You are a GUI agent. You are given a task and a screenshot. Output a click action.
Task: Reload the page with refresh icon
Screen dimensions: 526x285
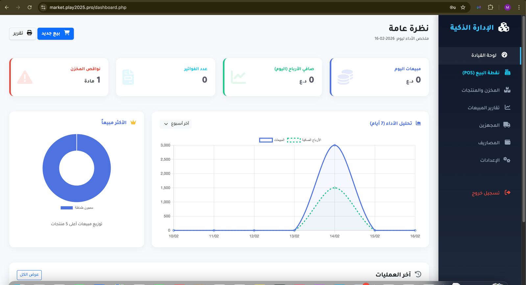tap(30, 7)
